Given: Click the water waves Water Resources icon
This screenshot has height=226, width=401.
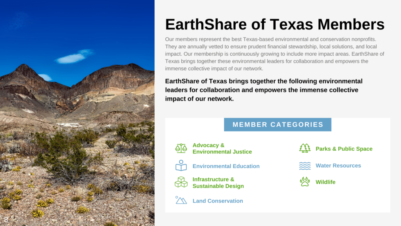Looking at the screenshot, I should [305, 165].
